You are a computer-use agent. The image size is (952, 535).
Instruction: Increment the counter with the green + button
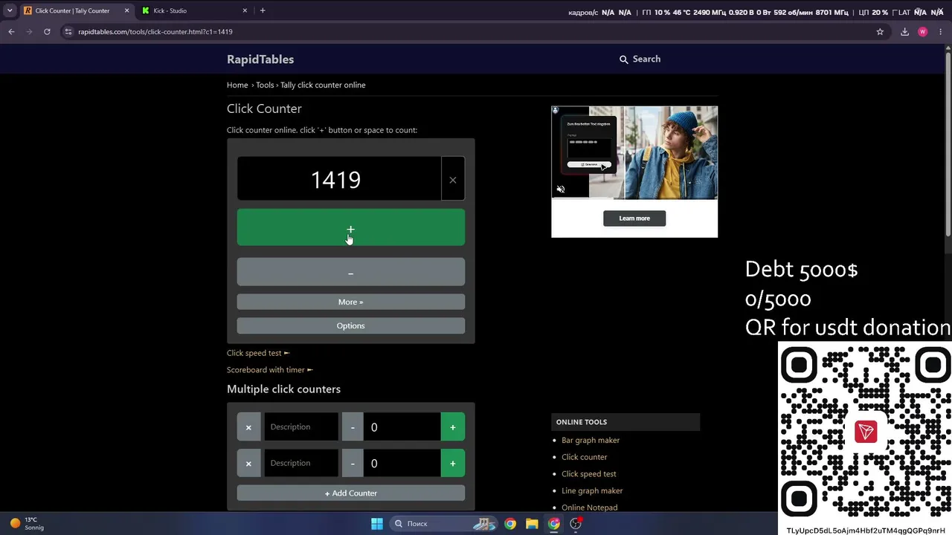[x=351, y=227]
